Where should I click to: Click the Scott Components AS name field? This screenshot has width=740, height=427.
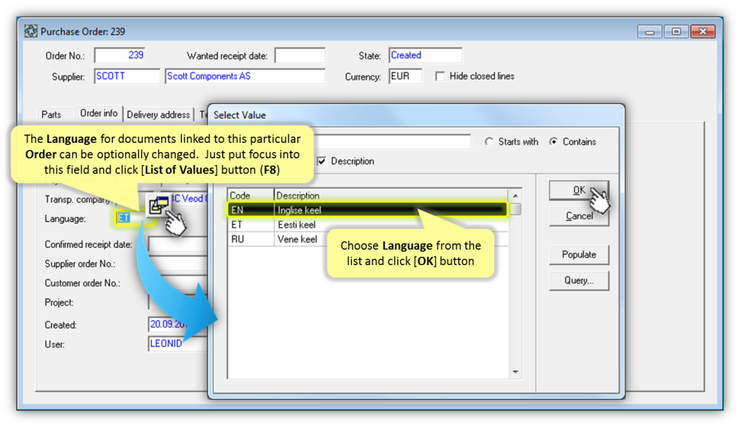click(x=245, y=77)
